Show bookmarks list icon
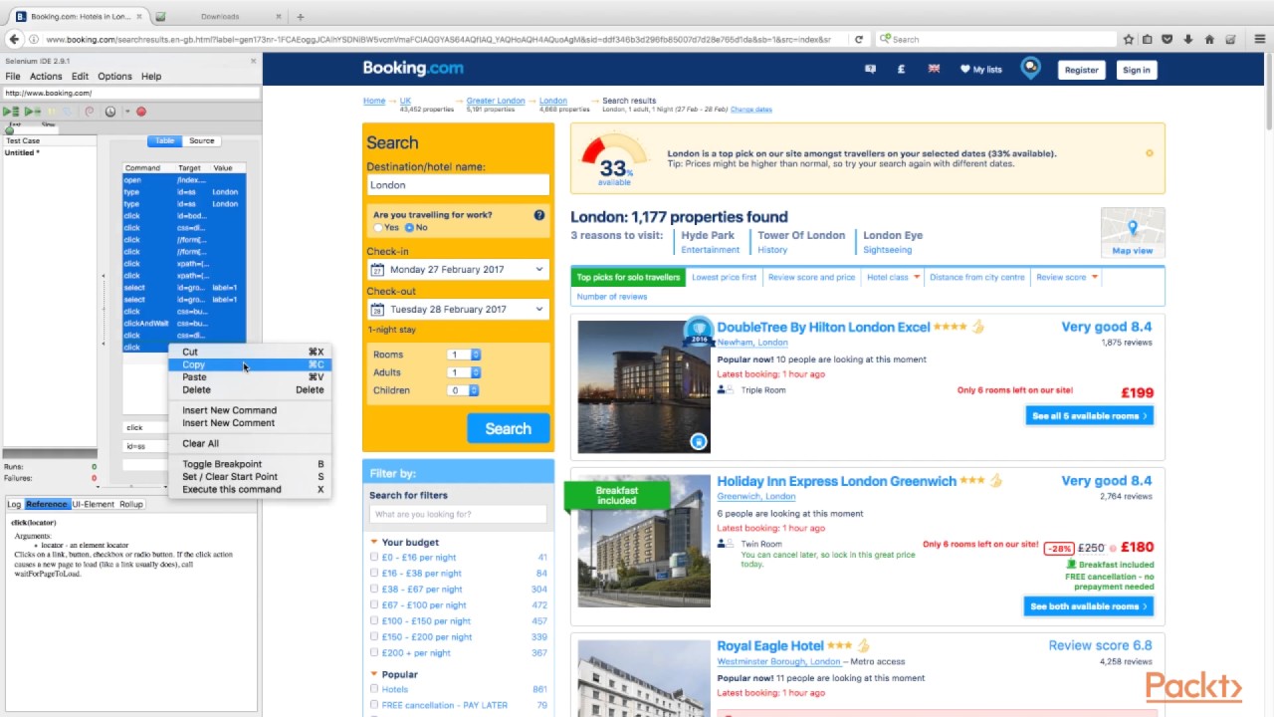The image size is (1274, 717). click(1147, 40)
